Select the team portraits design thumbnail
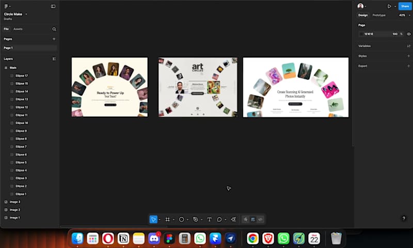Image resolution: width=413 pixels, height=248 pixels. pos(109,87)
